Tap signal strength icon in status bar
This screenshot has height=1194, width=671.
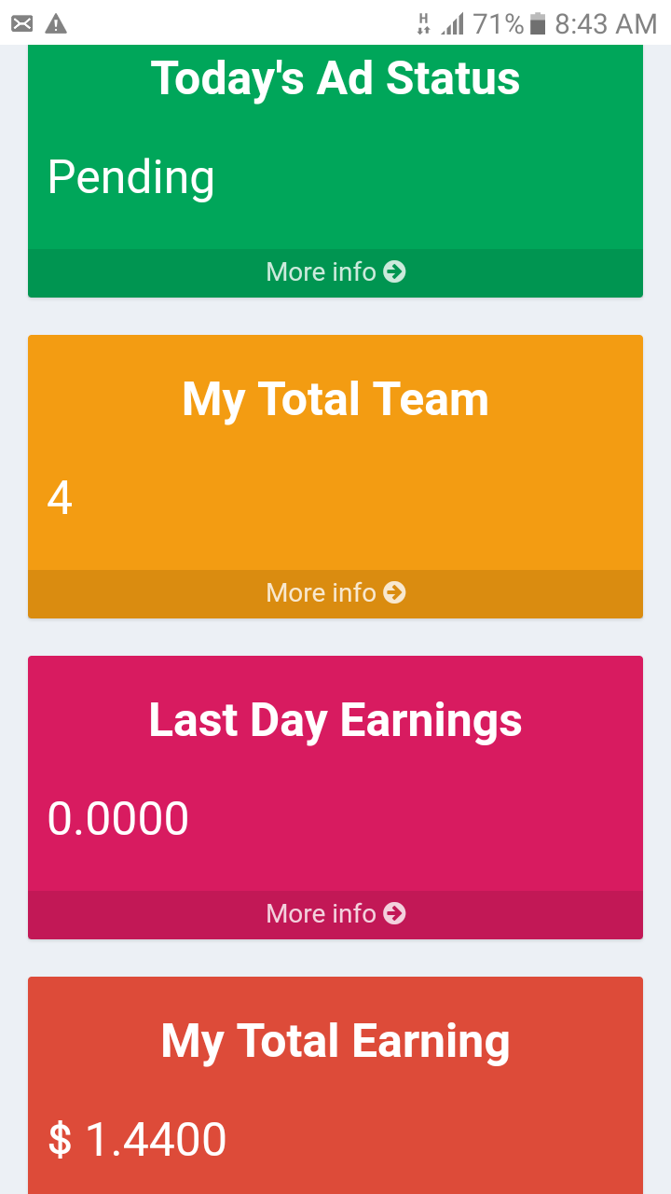click(x=453, y=23)
